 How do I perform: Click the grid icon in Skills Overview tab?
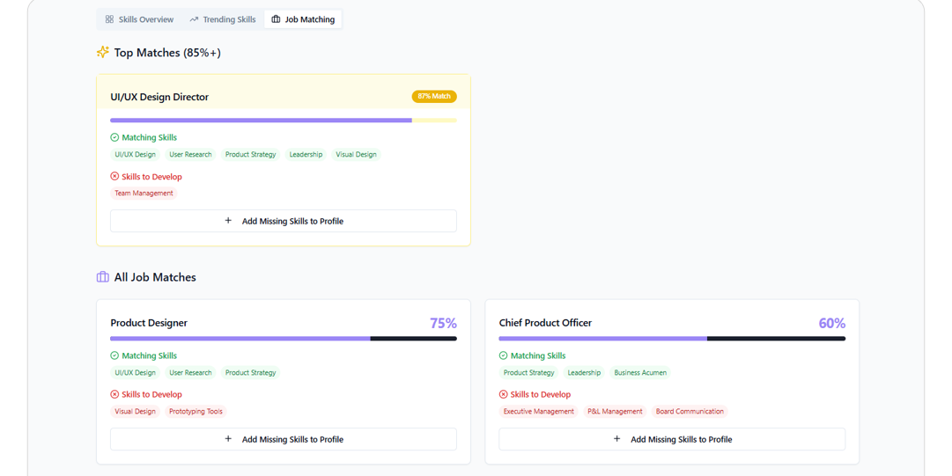(109, 19)
